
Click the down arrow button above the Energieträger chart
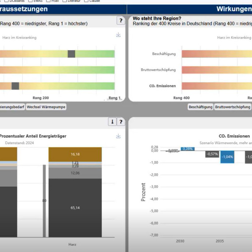pyautogui.click(x=112, y=122)
